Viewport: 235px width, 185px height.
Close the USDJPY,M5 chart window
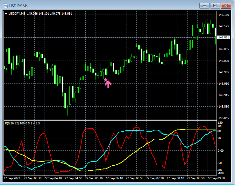[226, 6]
